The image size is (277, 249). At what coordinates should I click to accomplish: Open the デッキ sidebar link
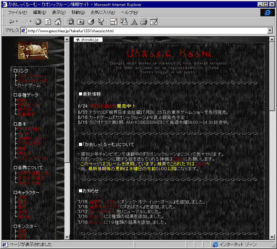click(x=23, y=134)
